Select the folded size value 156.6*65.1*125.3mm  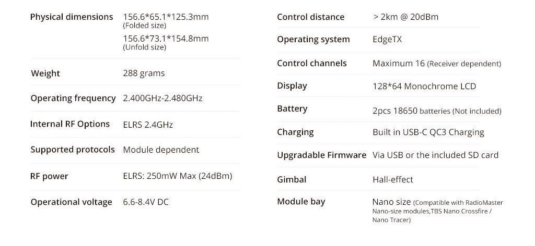(x=166, y=17)
